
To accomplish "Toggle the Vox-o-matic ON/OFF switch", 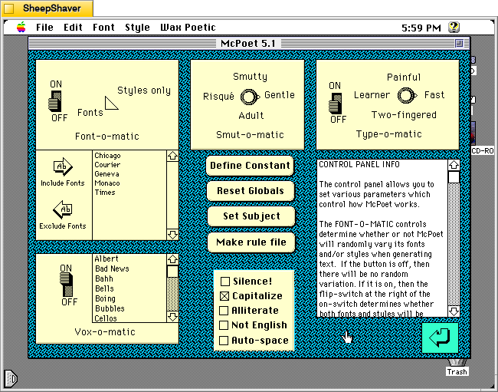I will pos(66,285).
